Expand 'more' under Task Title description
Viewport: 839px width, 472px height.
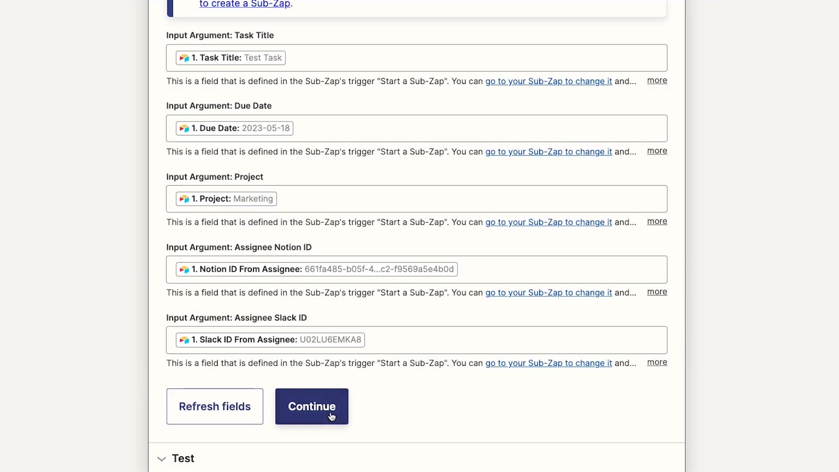coord(657,80)
